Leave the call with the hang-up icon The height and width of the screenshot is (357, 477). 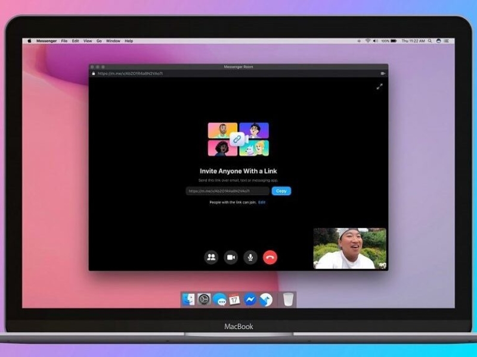click(270, 258)
